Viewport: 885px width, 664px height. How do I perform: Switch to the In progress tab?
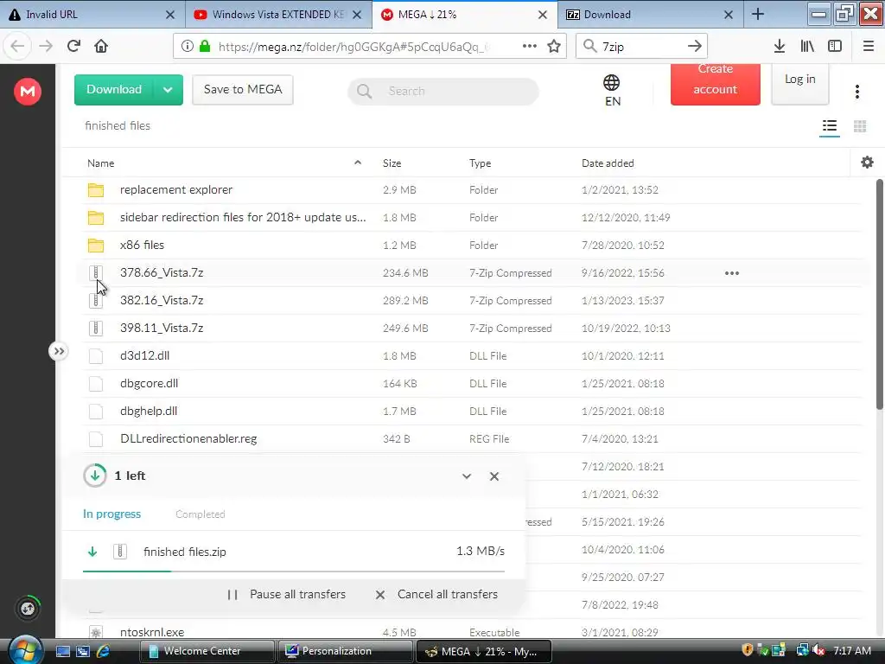111,514
